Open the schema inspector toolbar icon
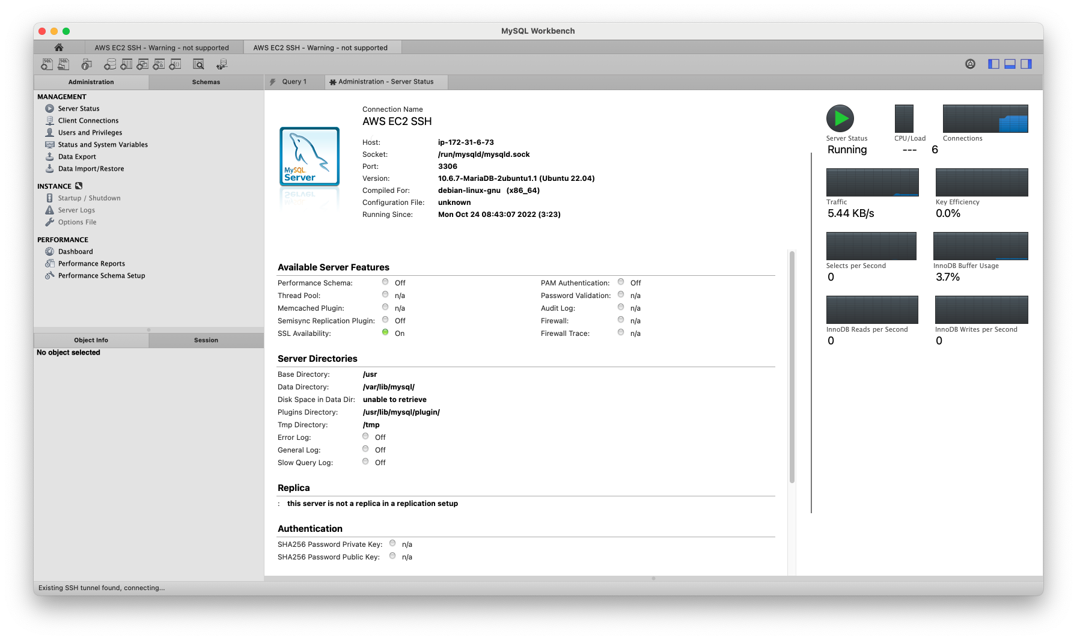This screenshot has height=640, width=1077. pos(87,64)
